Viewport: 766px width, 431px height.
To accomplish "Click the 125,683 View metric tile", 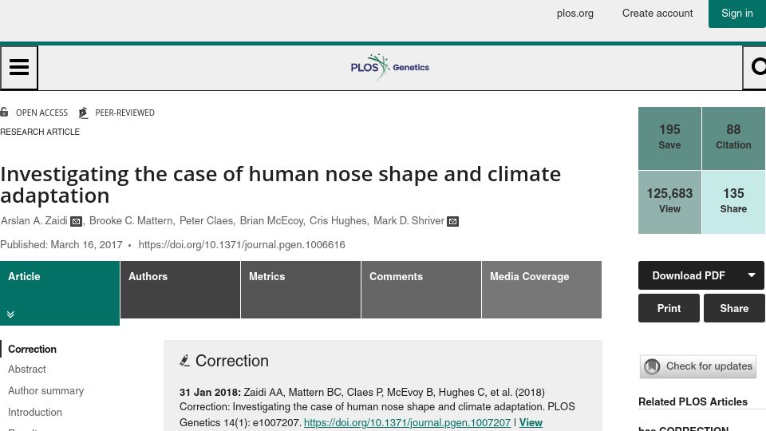I will (669, 202).
